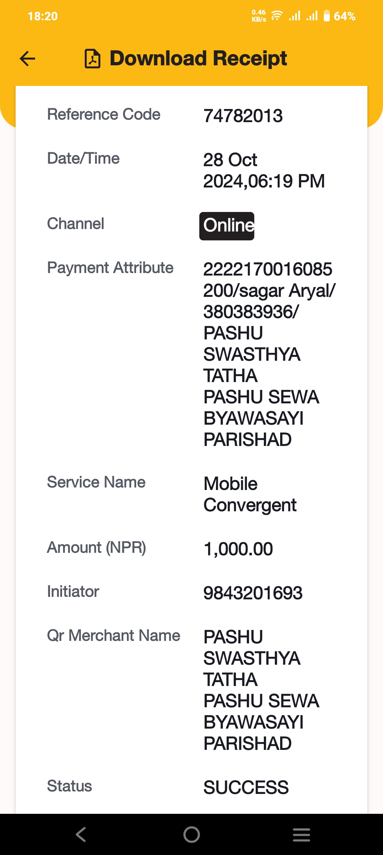
Task: Tap the date 28 Oct 2024 value
Action: pyautogui.click(x=264, y=170)
